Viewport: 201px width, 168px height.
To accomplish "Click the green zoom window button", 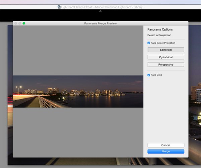I will click(24, 23).
